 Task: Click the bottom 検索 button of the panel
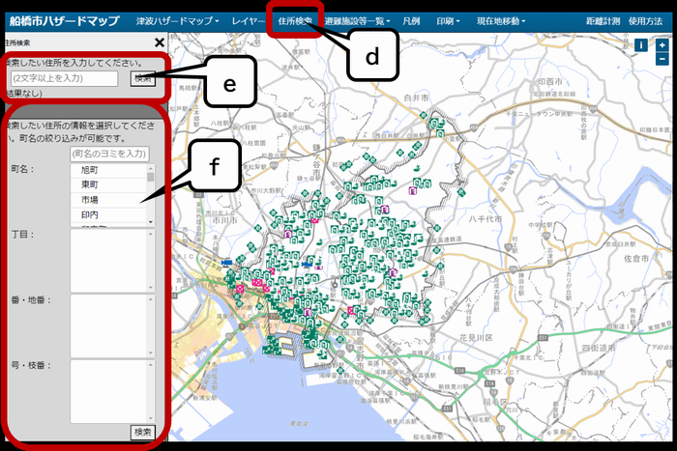[x=142, y=433]
